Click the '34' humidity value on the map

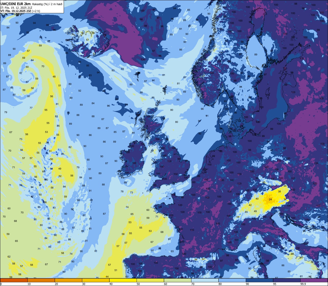285,199
